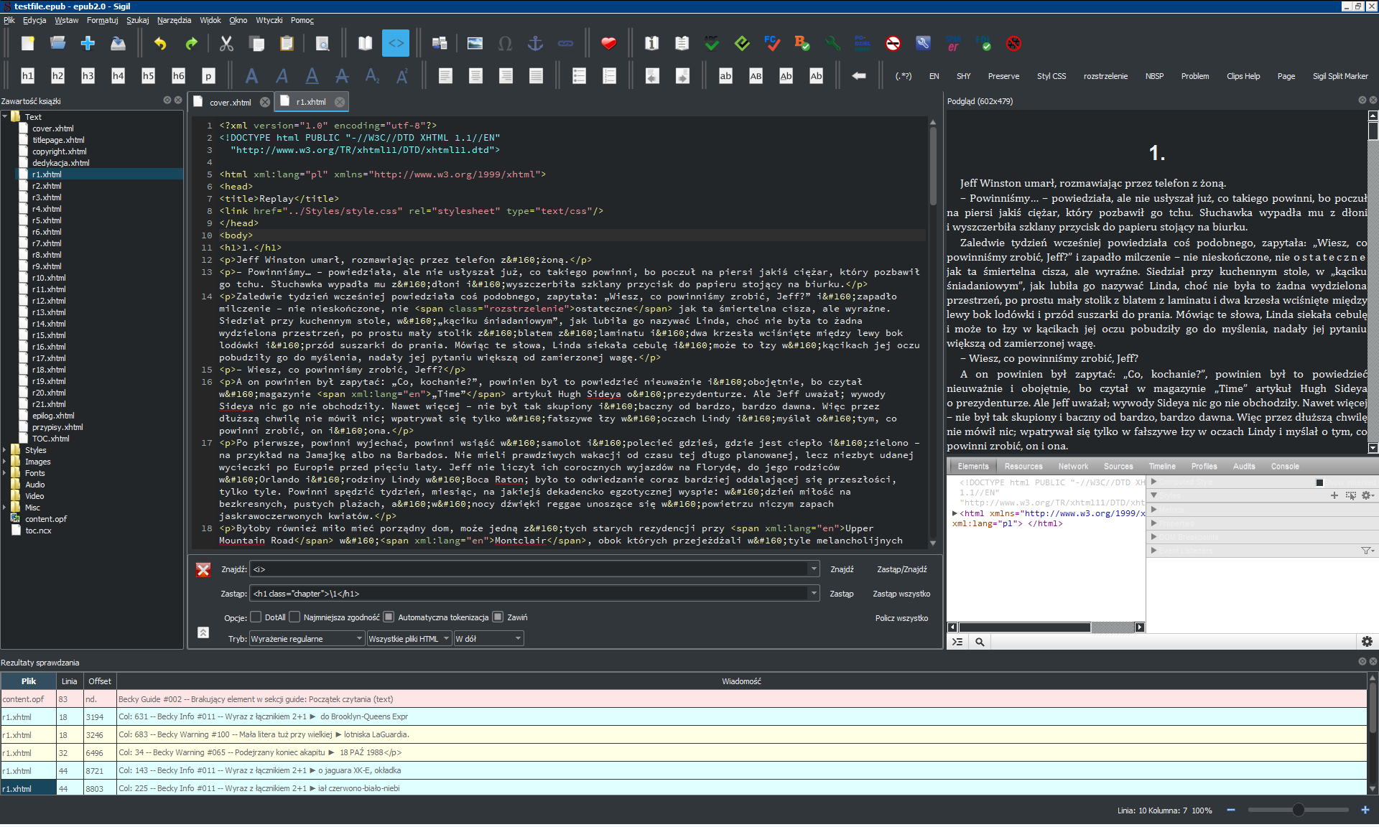
Task: Switch to the cover.xhtml tab
Action: [230, 103]
